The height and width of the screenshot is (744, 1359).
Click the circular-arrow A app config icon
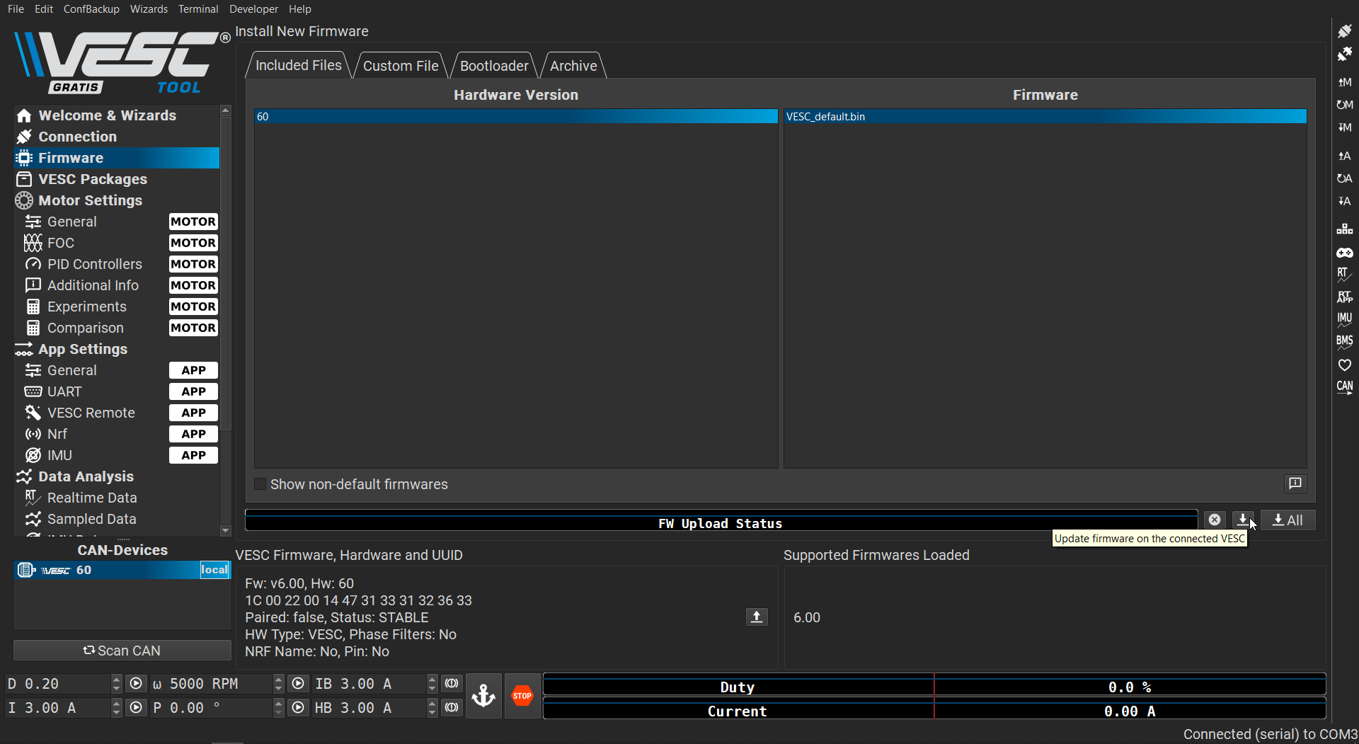click(1344, 178)
